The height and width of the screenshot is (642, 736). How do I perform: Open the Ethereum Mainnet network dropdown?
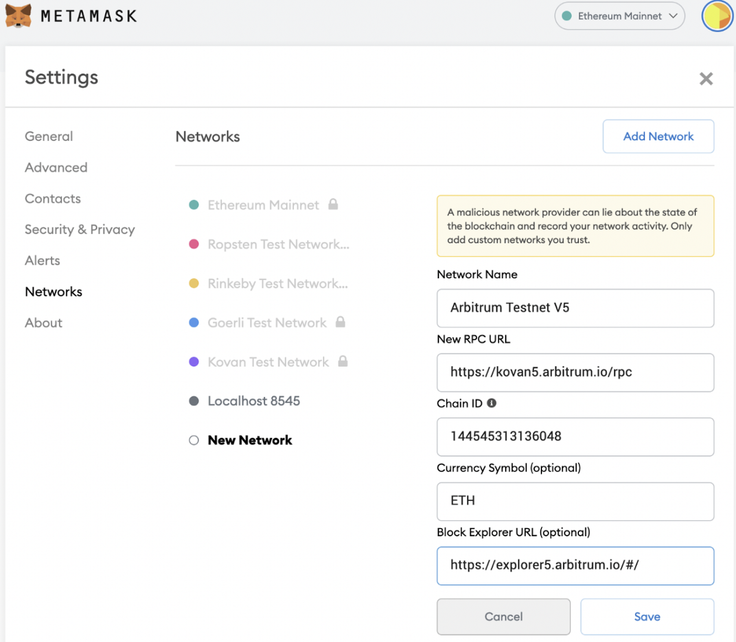pyautogui.click(x=620, y=16)
